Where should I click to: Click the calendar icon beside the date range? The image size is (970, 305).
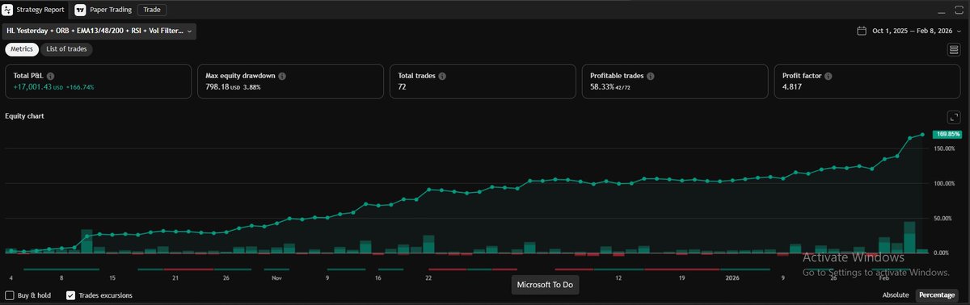pos(862,31)
